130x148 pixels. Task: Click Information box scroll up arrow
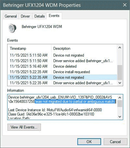point(120,98)
